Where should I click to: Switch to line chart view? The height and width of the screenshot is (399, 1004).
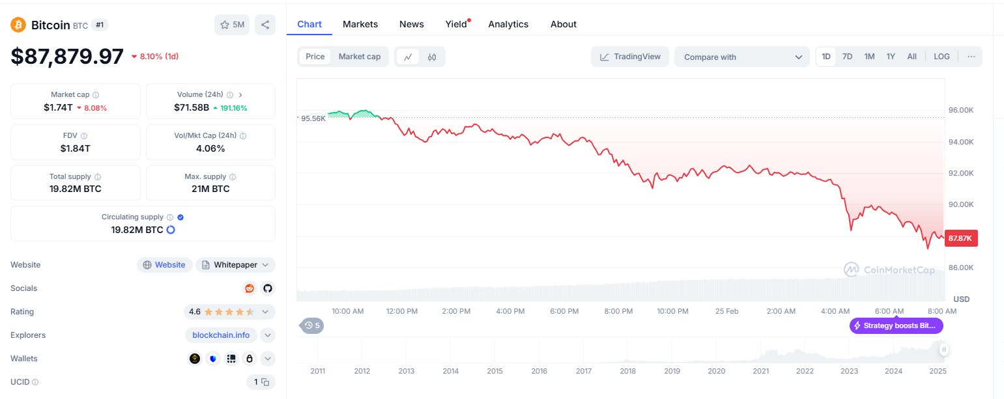pos(408,57)
